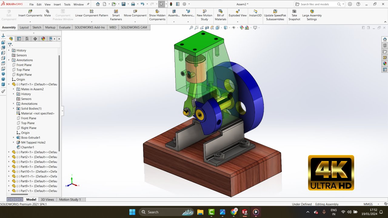
Task: Open Large Assembly Settings
Action: point(312,15)
